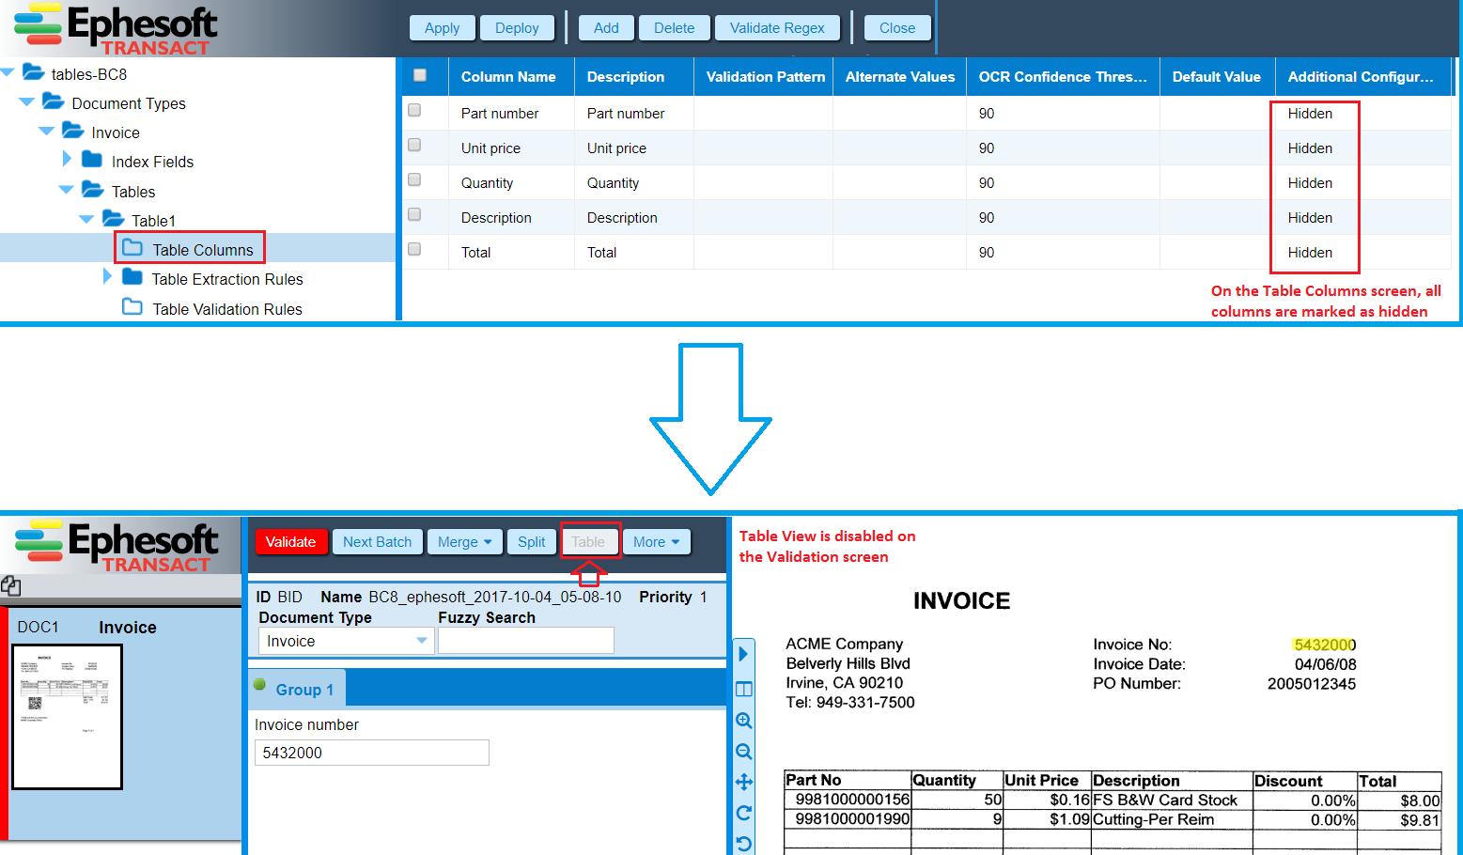Image resolution: width=1463 pixels, height=855 pixels.
Task: Check the Total row checkbox
Action: click(x=414, y=249)
